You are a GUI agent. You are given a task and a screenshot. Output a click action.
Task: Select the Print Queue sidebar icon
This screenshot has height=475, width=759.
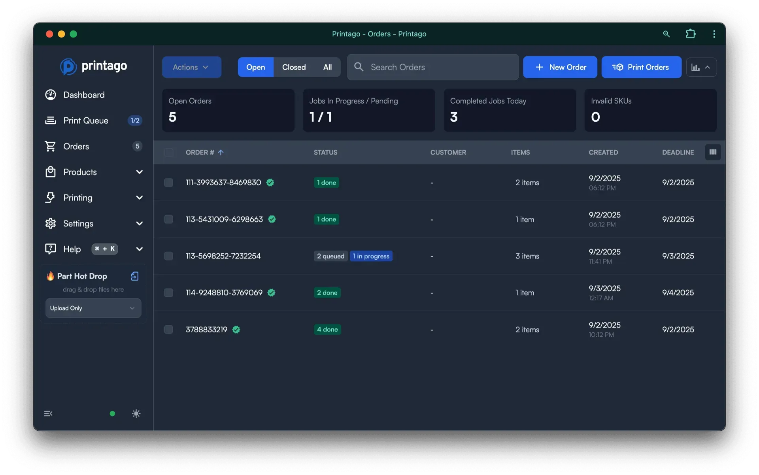point(51,120)
